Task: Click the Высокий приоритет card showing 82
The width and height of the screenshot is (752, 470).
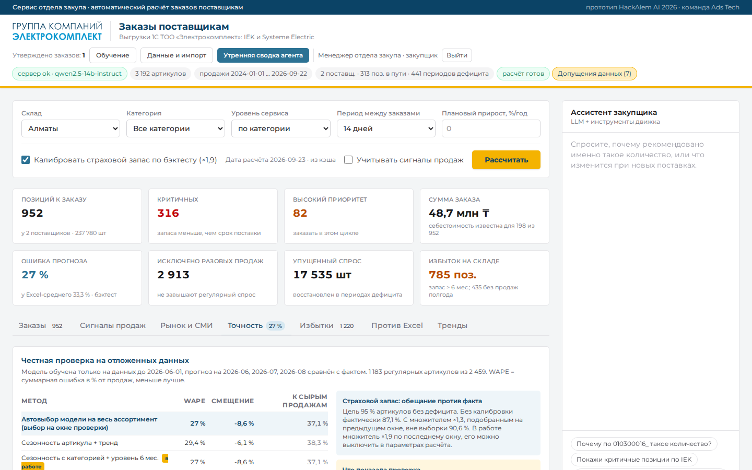Action: pos(349,216)
